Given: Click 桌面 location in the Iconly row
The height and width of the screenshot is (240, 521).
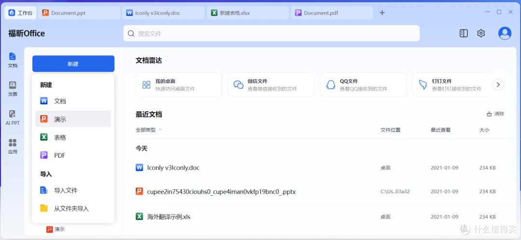Looking at the screenshot, I should 385,168.
